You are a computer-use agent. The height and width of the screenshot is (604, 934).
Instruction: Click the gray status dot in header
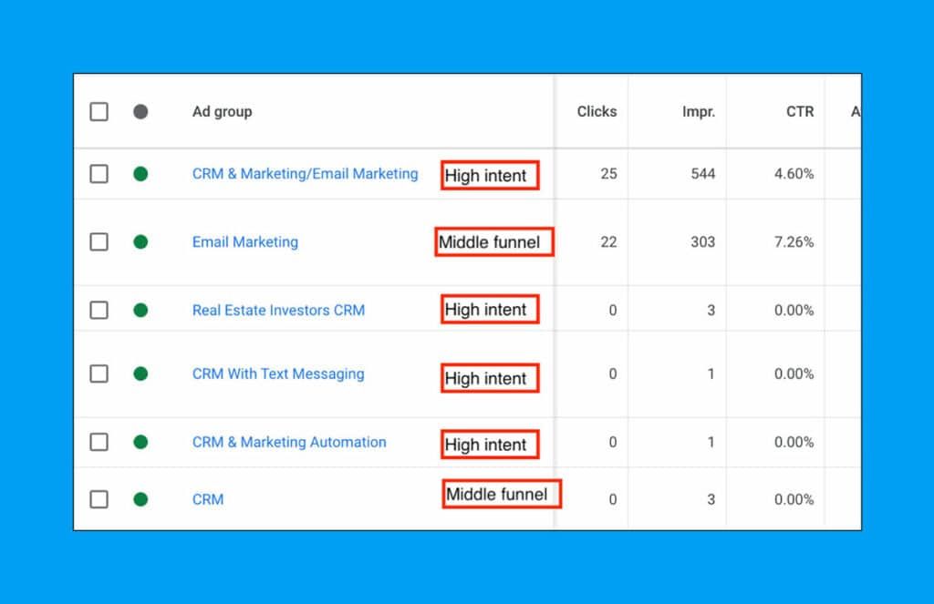click(x=140, y=112)
